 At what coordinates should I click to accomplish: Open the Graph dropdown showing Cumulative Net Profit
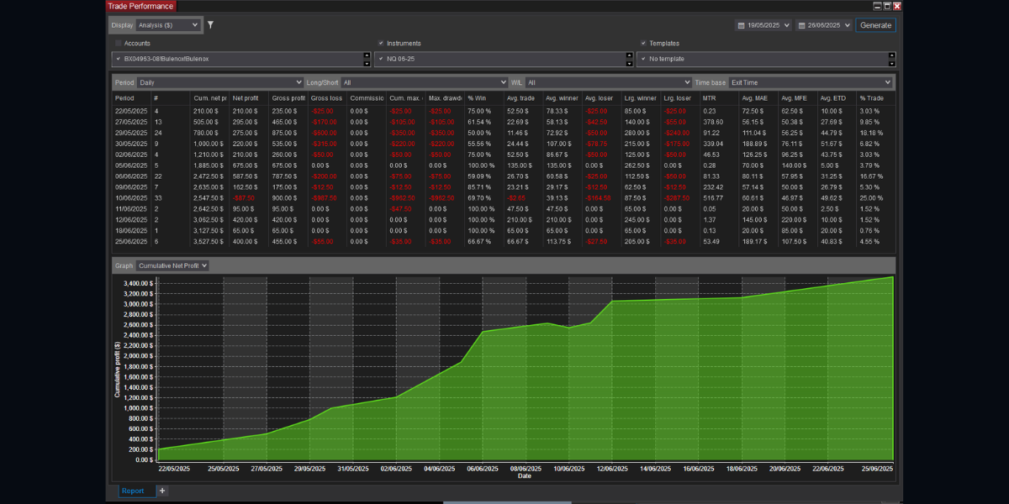[x=172, y=265]
